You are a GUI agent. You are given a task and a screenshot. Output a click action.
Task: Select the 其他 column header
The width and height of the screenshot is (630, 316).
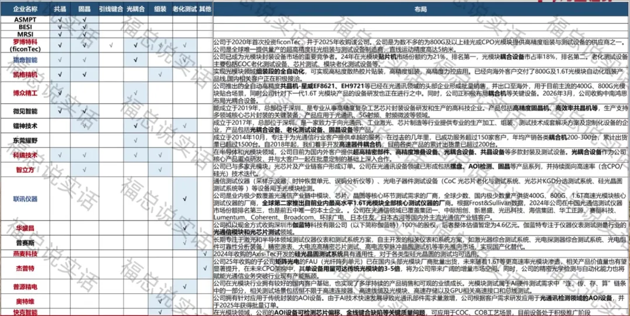[205, 8]
